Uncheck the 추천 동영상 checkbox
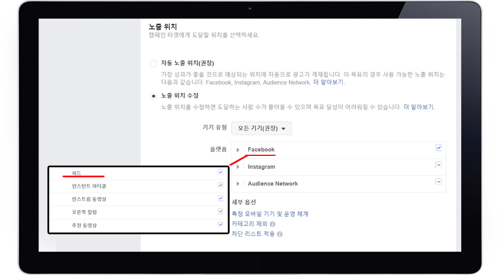Screen dimensions: 500x275 220,224
